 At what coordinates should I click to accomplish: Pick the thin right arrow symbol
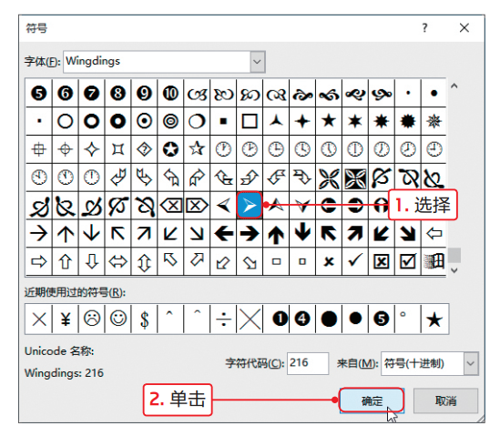pos(39,234)
